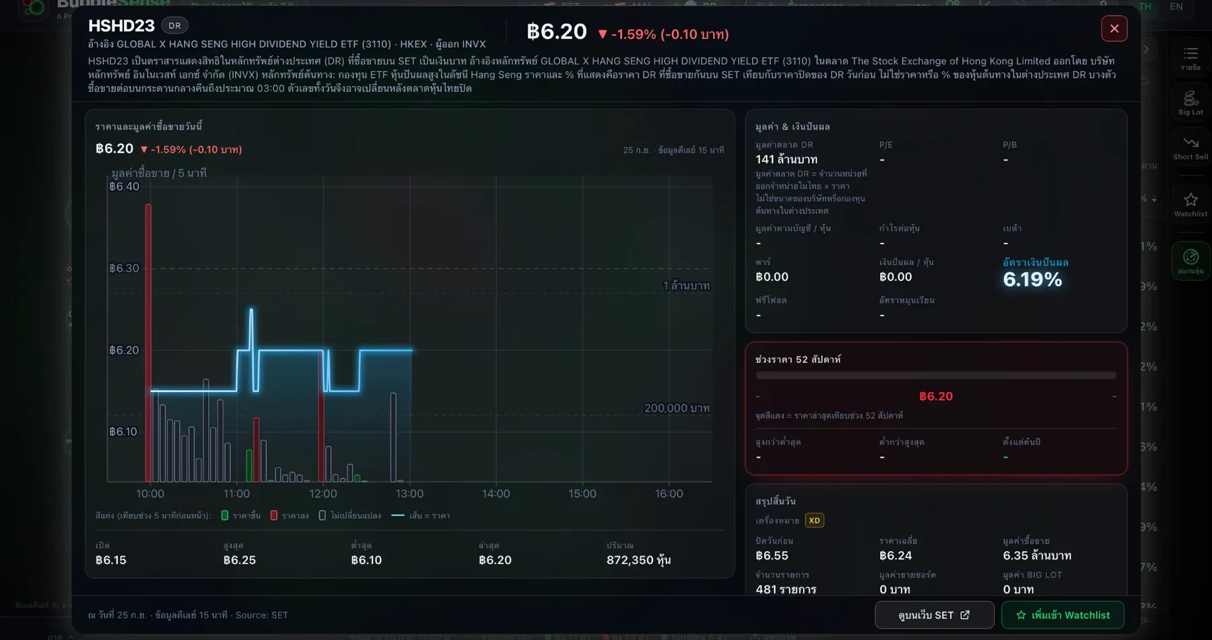
Task: Click the 'มูลค่า & เงินปันผล' heading
Action: pyautogui.click(x=793, y=127)
